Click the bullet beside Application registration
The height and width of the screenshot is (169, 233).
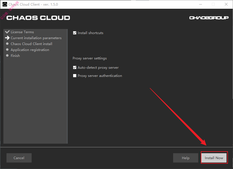click(x=7, y=50)
